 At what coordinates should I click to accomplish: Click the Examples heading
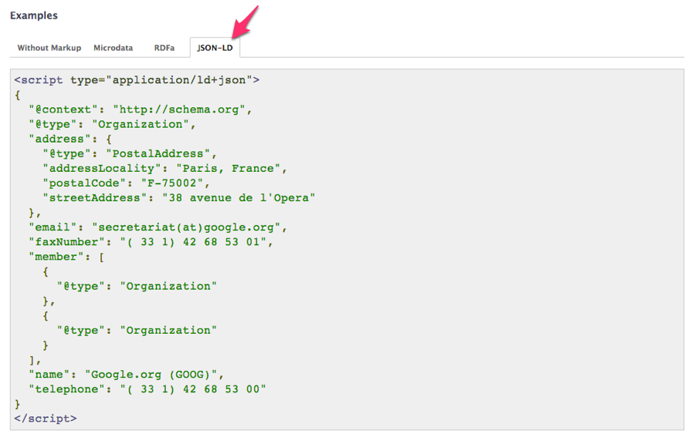pyautogui.click(x=34, y=15)
